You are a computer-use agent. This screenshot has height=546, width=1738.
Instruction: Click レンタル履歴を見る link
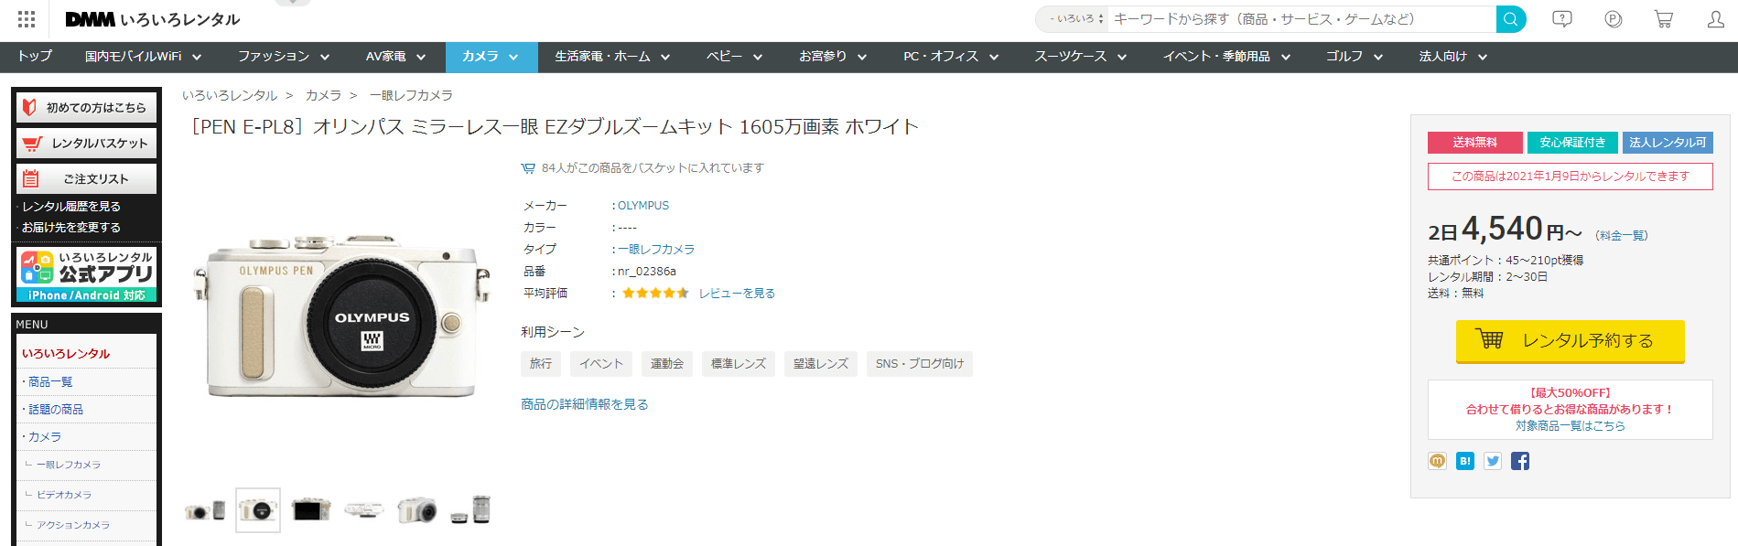coord(71,207)
